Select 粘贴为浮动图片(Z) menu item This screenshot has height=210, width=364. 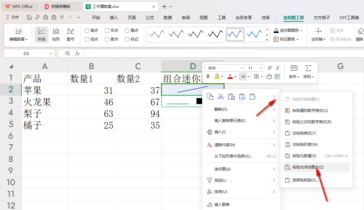pyautogui.click(x=316, y=167)
